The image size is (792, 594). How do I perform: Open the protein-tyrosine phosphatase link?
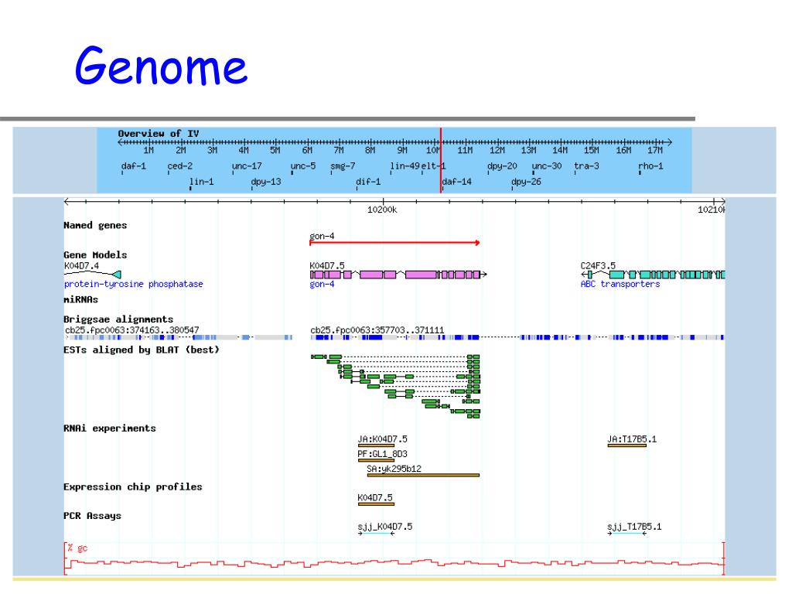click(133, 284)
